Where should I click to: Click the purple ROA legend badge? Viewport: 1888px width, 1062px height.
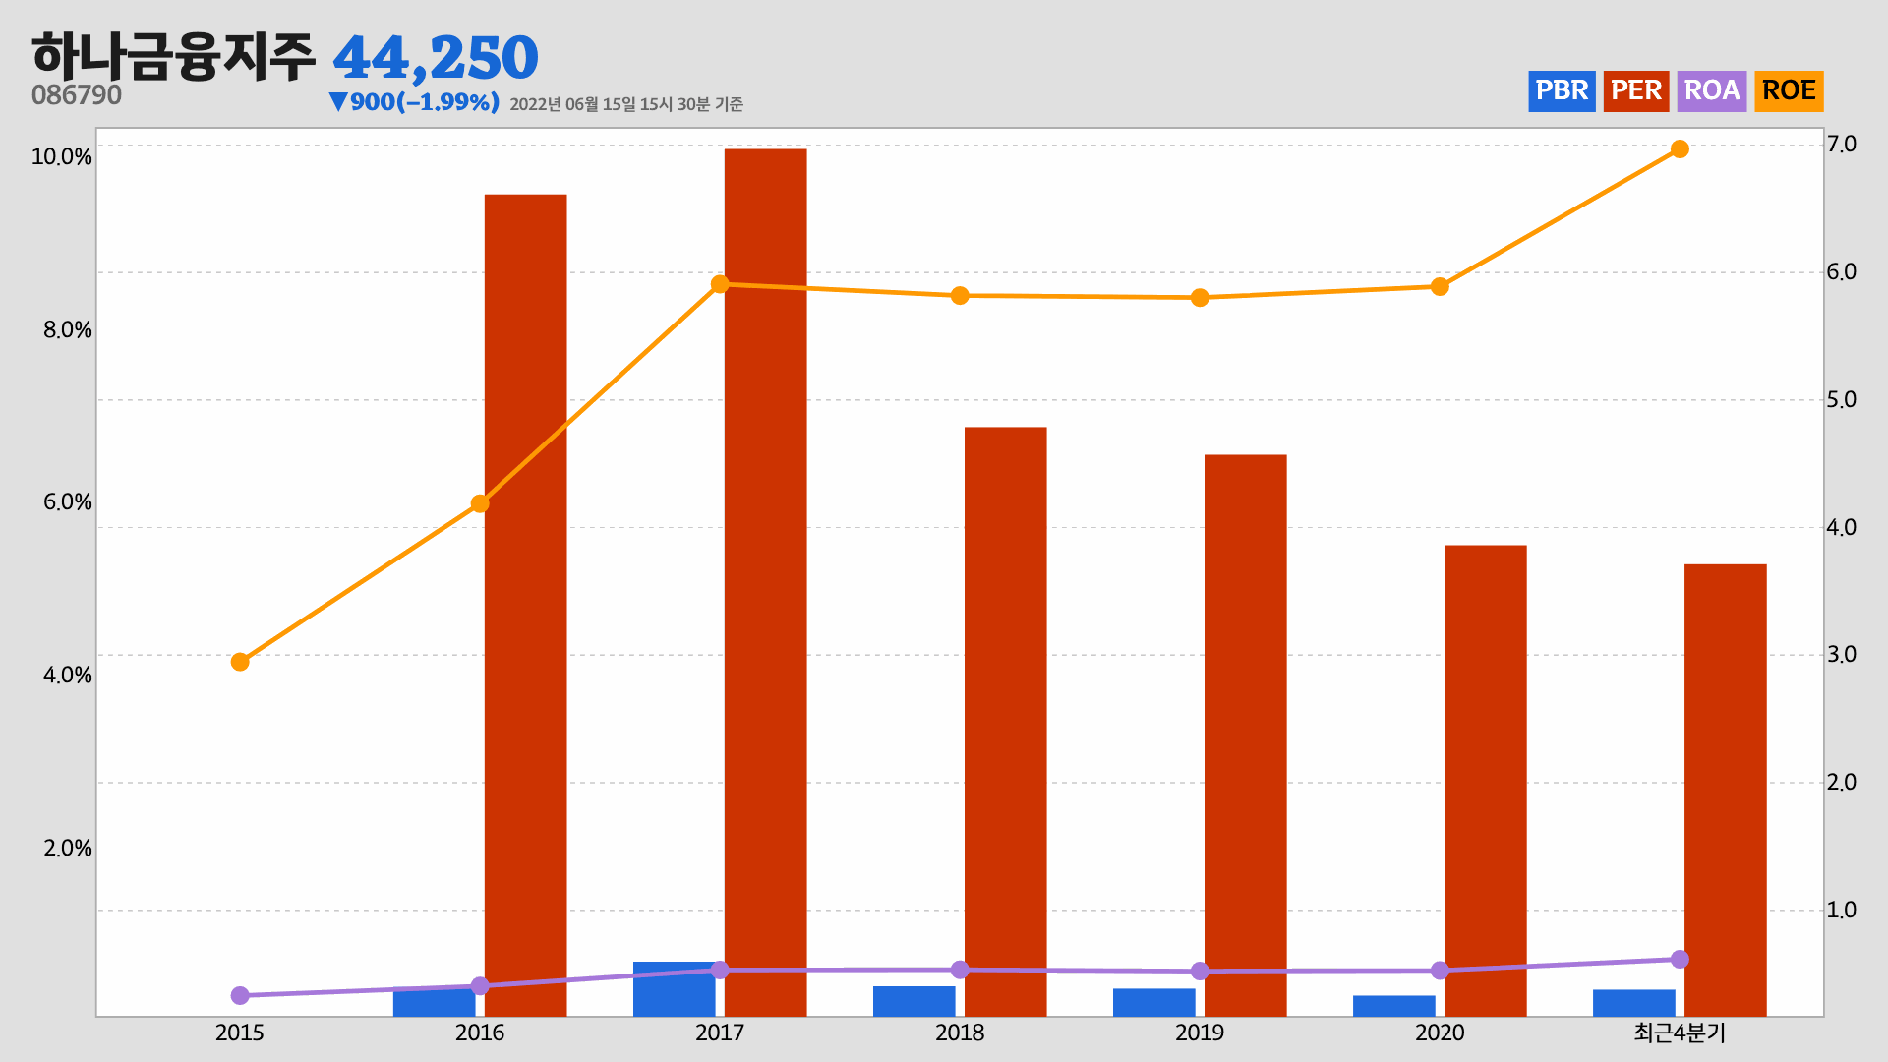pyautogui.click(x=1712, y=91)
